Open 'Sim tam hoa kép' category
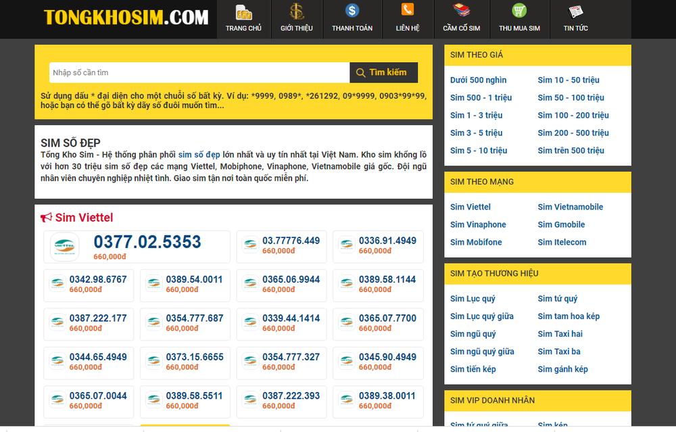Screen dimensions: 676x432 569,316
